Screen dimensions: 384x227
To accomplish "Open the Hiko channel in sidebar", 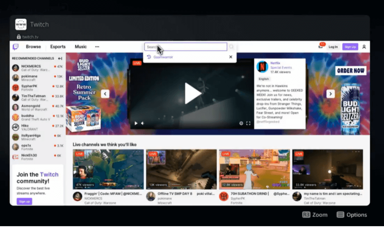I will 38,127.
